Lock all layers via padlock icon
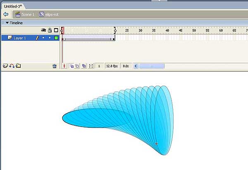The image size is (248, 170). click(50, 30)
